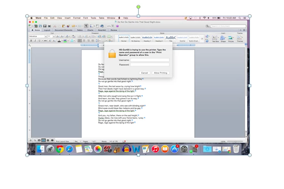This screenshot has height=189, width=284.
Task: Click the Shrink Font icon
Action: click(62, 36)
